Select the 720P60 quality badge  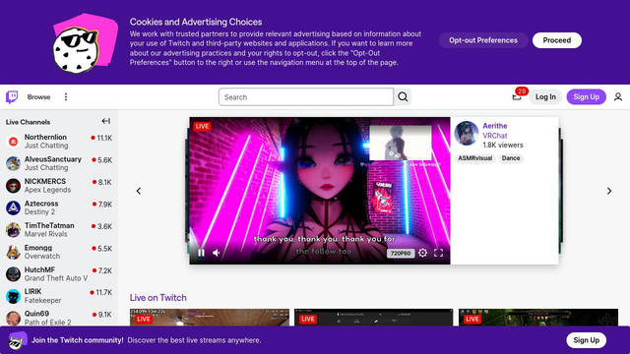(x=401, y=254)
